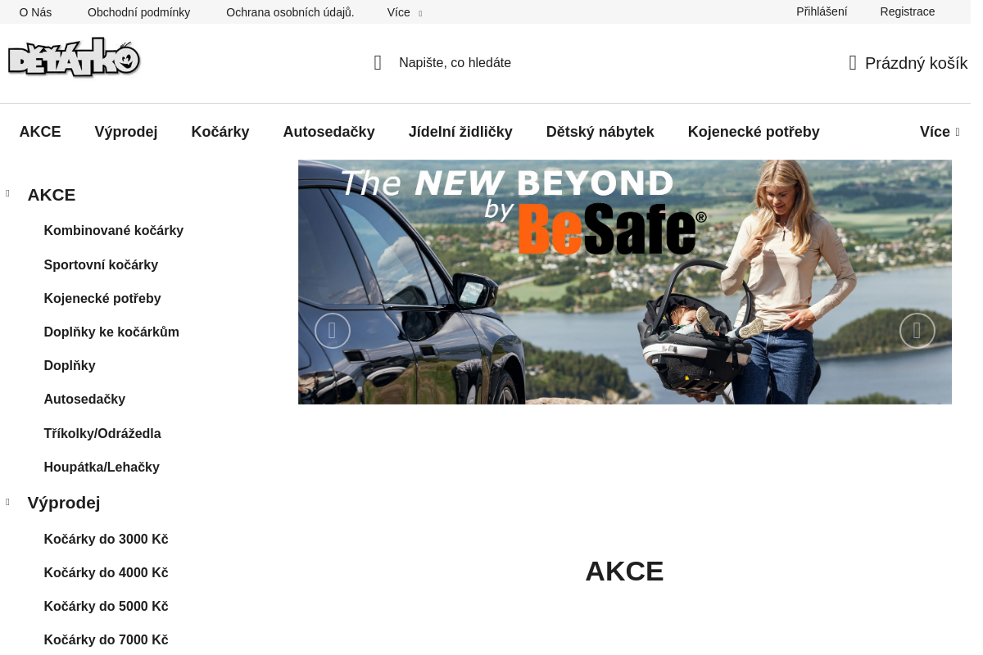The width and height of the screenshot is (983, 655).
Task: Click the shopping cart icon
Action: click(853, 63)
